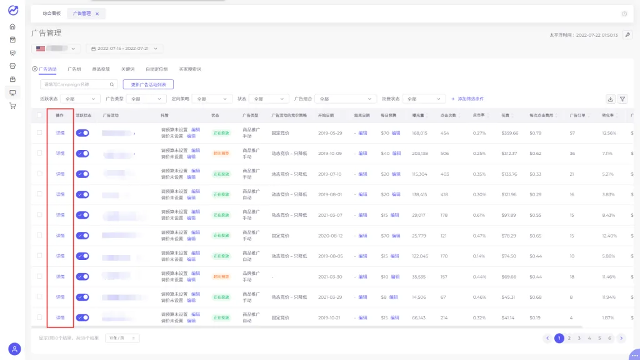The width and height of the screenshot is (640, 360).
Task: Go to previous page with left arrow
Action: point(547,338)
